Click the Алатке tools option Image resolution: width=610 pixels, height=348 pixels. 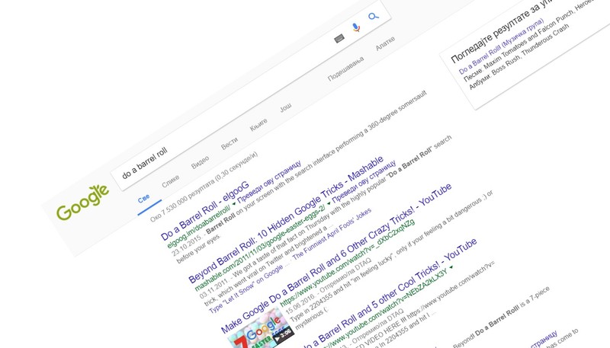(385, 43)
